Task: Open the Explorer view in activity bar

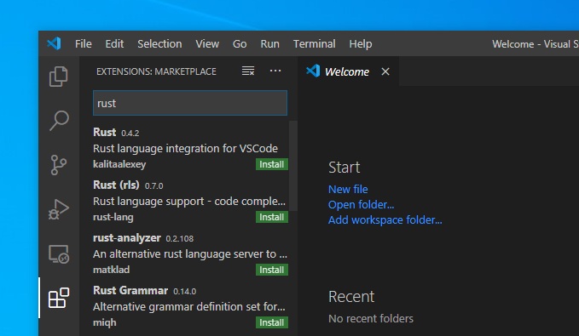Action: pyautogui.click(x=59, y=77)
